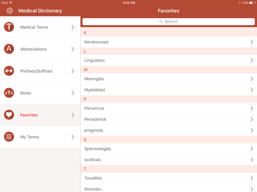Click the chevron on Keratoscope row
The width and height of the screenshot is (257, 192).
[252, 42]
